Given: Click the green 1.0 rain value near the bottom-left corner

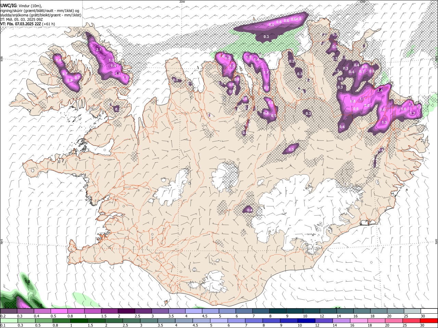Looking at the screenshot, I should click(x=27, y=282).
